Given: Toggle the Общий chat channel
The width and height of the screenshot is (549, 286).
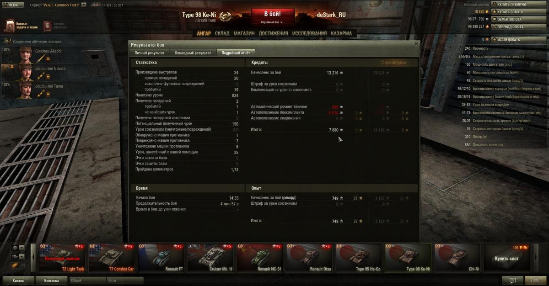Looking at the screenshot, I should point(87,281).
